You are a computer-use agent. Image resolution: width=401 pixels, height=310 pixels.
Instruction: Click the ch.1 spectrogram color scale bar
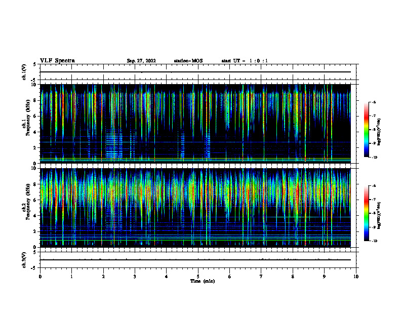[x=367, y=130]
